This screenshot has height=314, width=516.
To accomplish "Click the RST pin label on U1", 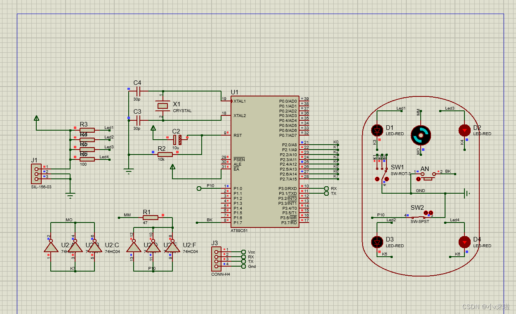I will [237, 135].
